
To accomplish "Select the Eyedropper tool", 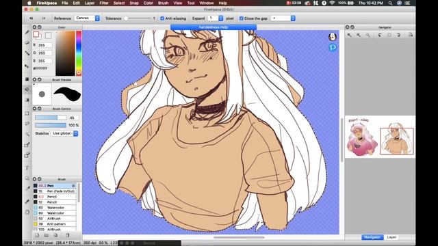I will tap(27, 202).
